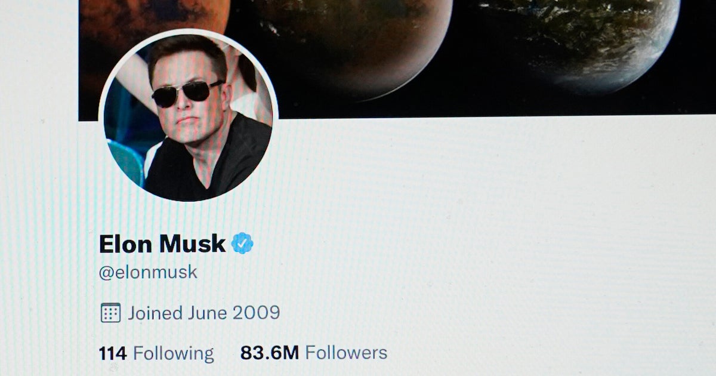This screenshot has height=376, width=716.
Task: Click the @elonmusk handle text
Action: (148, 273)
